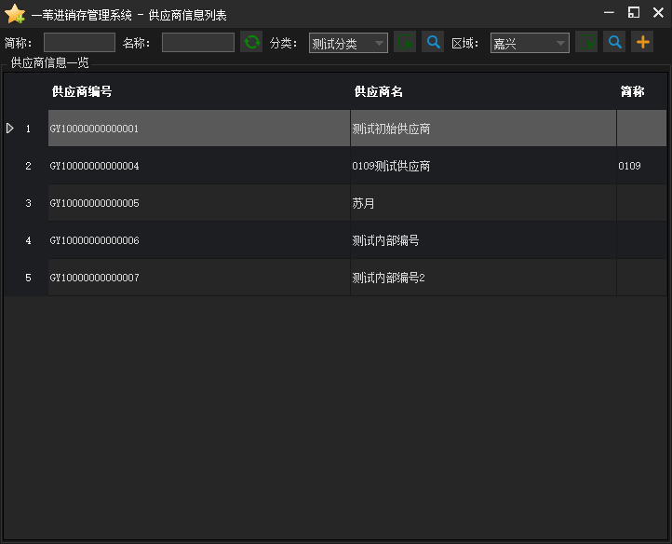Close the supplier list window
The image size is (672, 544).
click(658, 12)
